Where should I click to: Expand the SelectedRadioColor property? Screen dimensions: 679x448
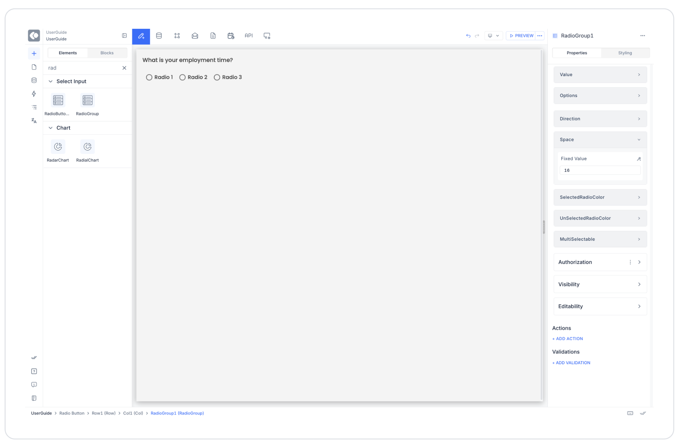(600, 197)
